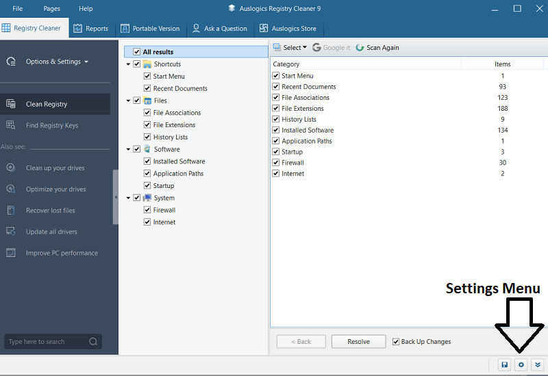Screen dimensions: 548x376
Task: Expand Options & Settings dropdown
Action: [58, 62]
